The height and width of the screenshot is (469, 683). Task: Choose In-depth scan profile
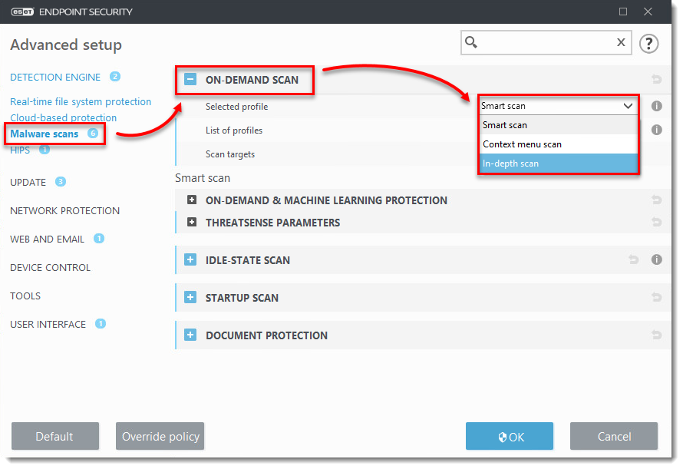point(558,163)
